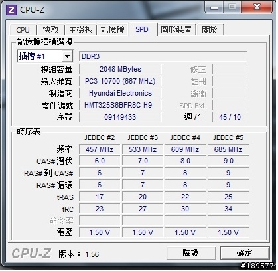Click the tRAS value 20

pyautogui.click(x=143, y=197)
